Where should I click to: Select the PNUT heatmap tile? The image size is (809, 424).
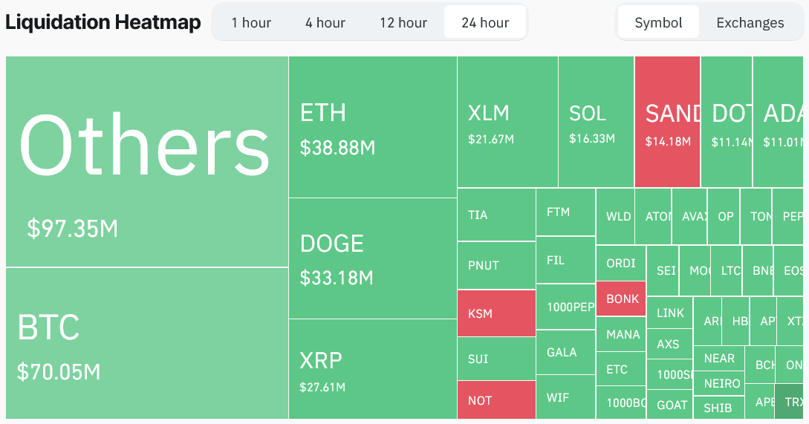496,265
